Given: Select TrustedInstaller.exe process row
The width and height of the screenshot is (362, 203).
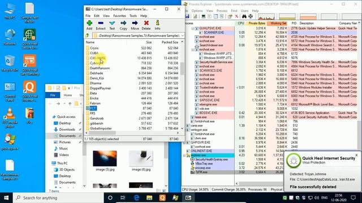Looking at the screenshot, I should pos(212,87).
